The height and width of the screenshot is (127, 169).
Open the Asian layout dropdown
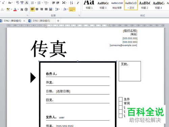pos(64,3)
